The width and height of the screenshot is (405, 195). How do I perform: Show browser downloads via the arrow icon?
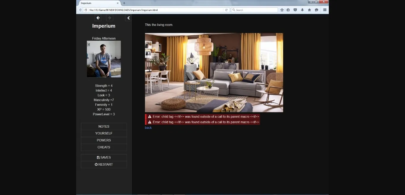tap(302, 10)
